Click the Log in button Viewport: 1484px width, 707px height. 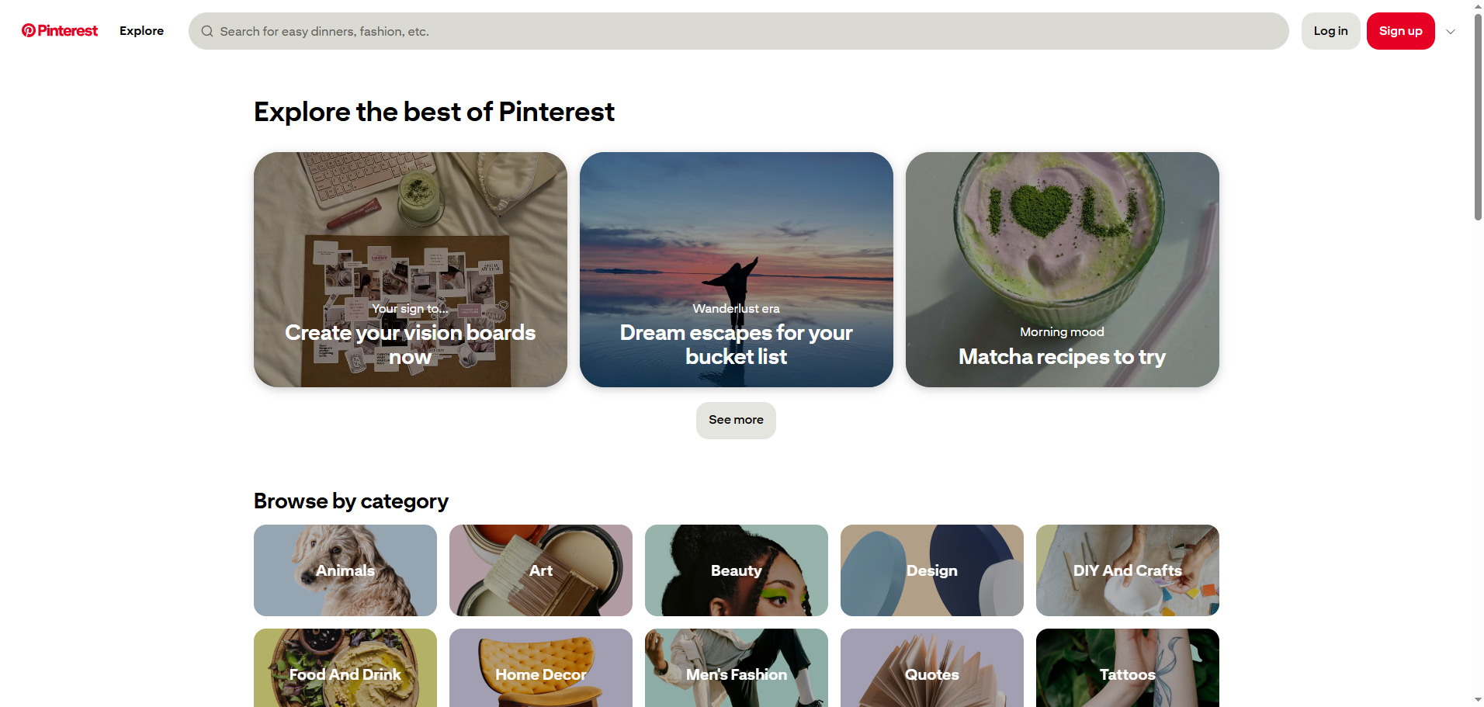(1330, 31)
